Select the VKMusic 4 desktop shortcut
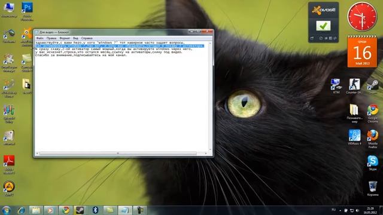 tap(354, 137)
